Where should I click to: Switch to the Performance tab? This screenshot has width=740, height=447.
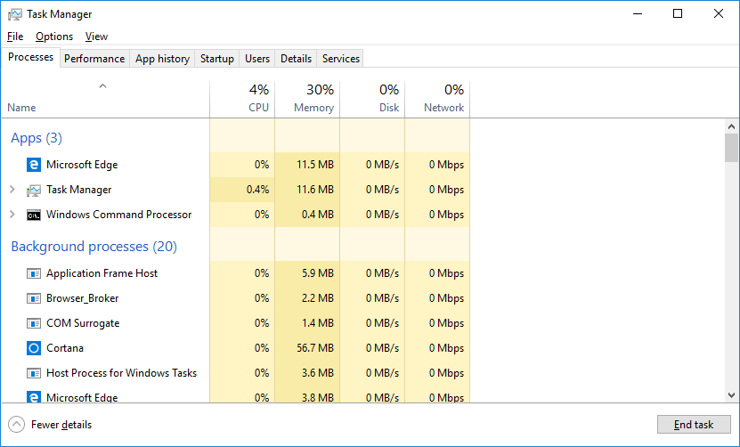(x=94, y=59)
